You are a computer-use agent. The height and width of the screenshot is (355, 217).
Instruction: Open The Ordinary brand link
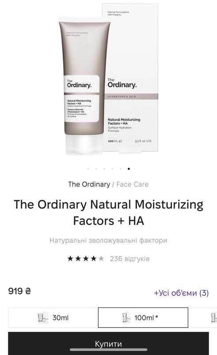(x=89, y=184)
